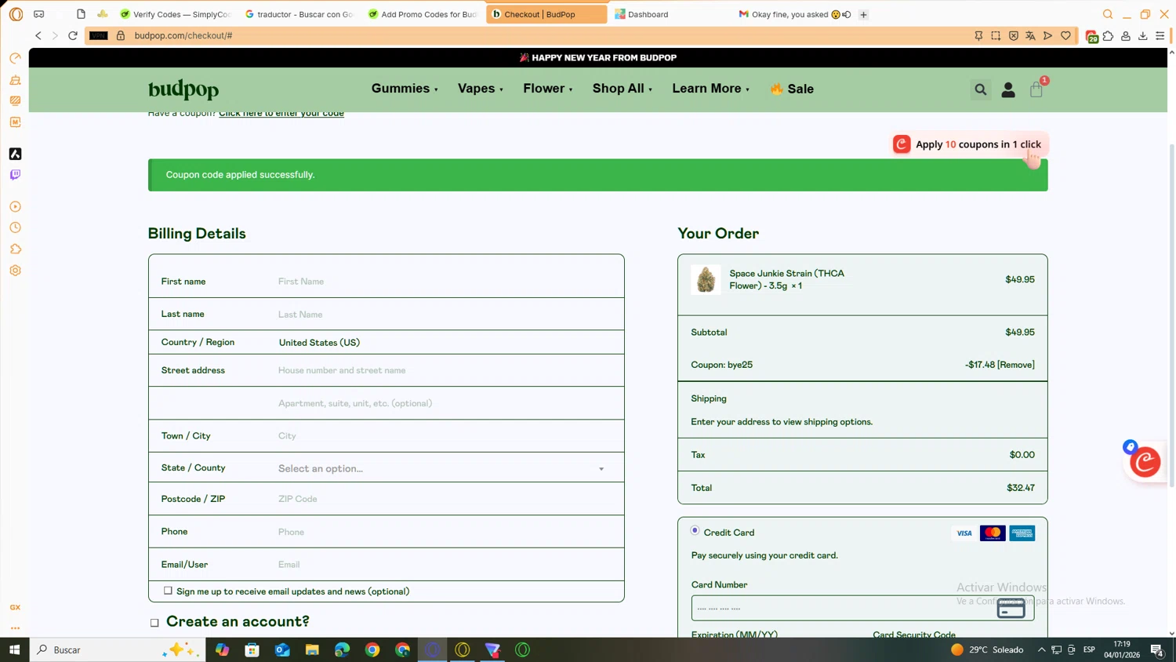Open the Country / Region selector
This screenshot has width=1176, height=662.
[x=447, y=342]
